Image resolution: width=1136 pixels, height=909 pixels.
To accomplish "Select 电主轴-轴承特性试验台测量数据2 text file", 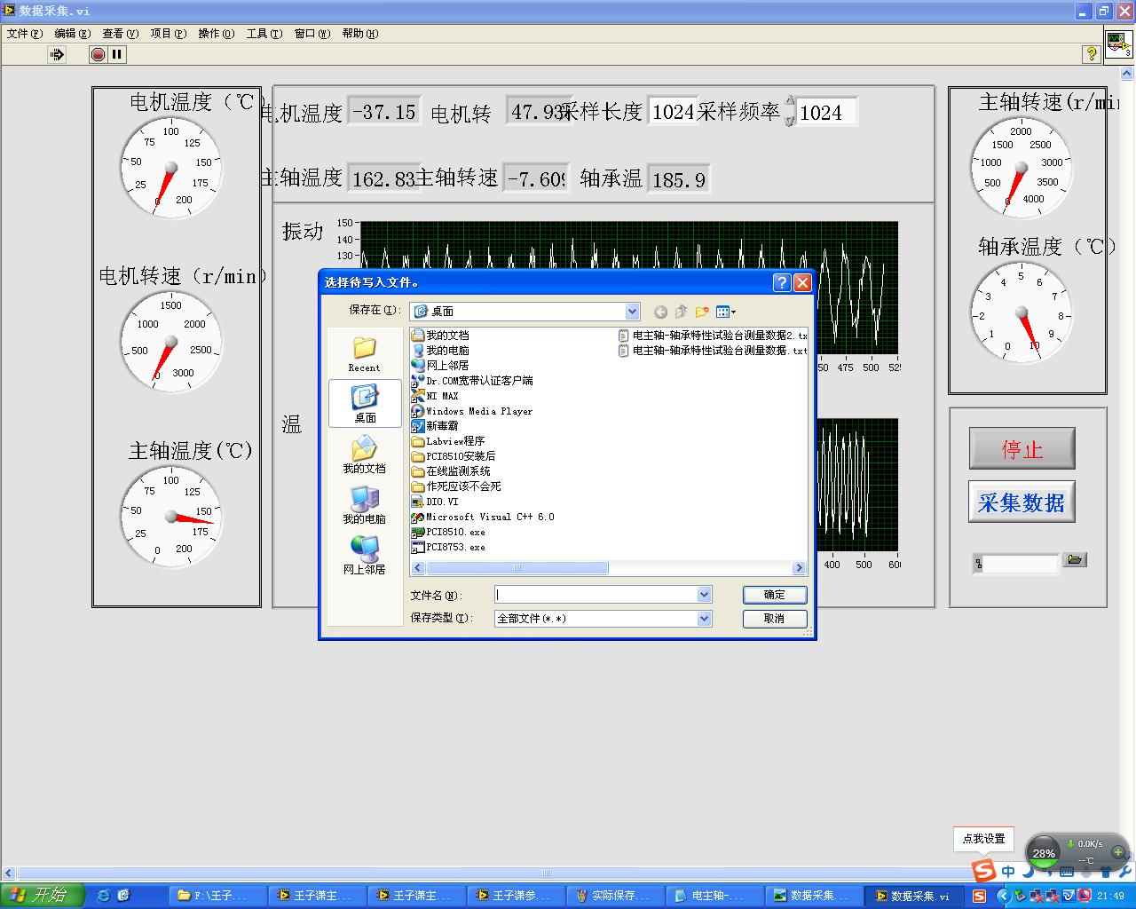I will 713,336.
